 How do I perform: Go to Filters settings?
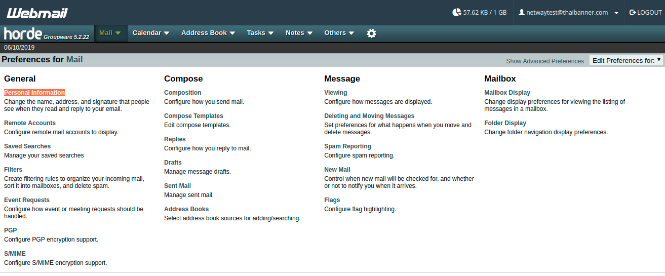coord(13,170)
